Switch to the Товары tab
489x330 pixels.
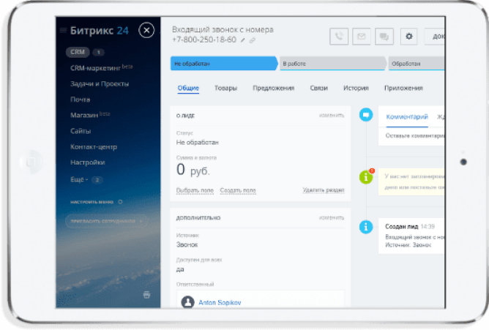[x=225, y=89]
